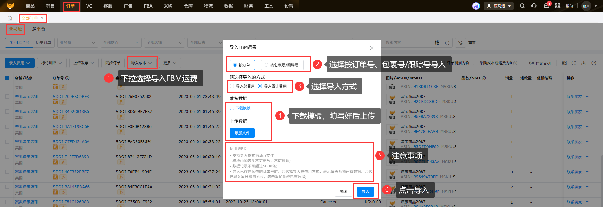This screenshot has width=603, height=207.
Task: Choose 导入累计费用 import method
Action: (272, 86)
